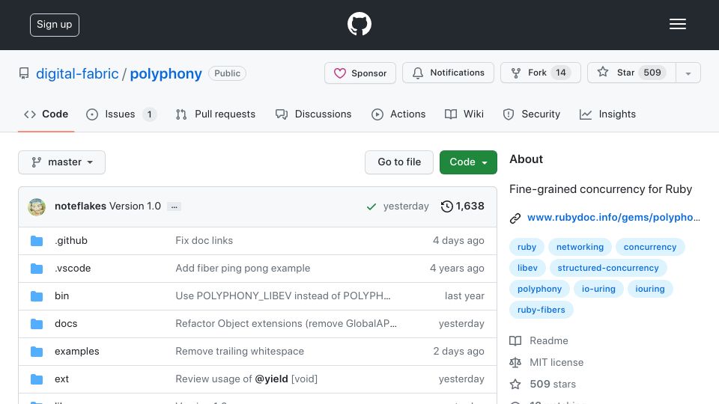Viewport: 719px width, 404px height.
Task: Click the Go to file button
Action: 399,162
